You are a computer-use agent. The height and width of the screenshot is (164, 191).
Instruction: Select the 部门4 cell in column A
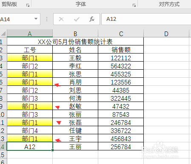click(30, 130)
